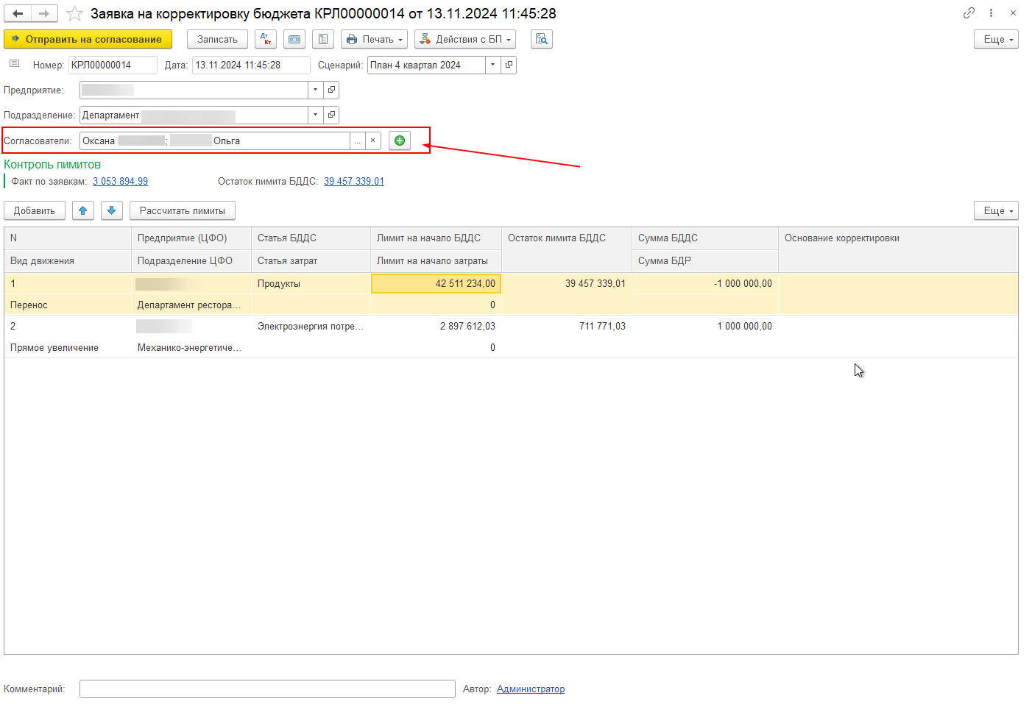Open the Действия с БП dropdown
1032x704 pixels.
point(465,39)
